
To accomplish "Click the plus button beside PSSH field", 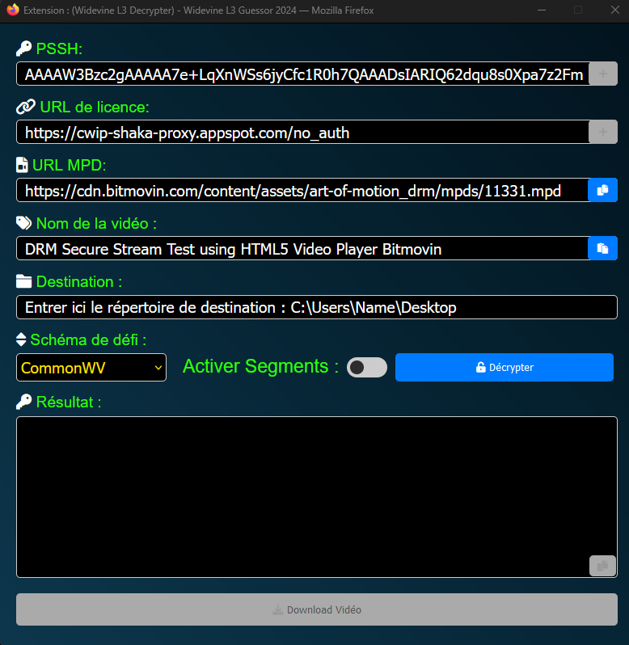I will [602, 74].
